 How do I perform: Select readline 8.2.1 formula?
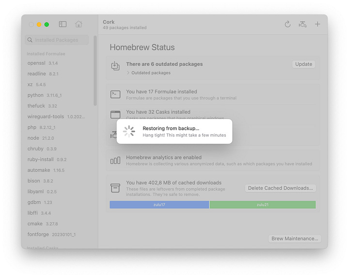[43, 74]
